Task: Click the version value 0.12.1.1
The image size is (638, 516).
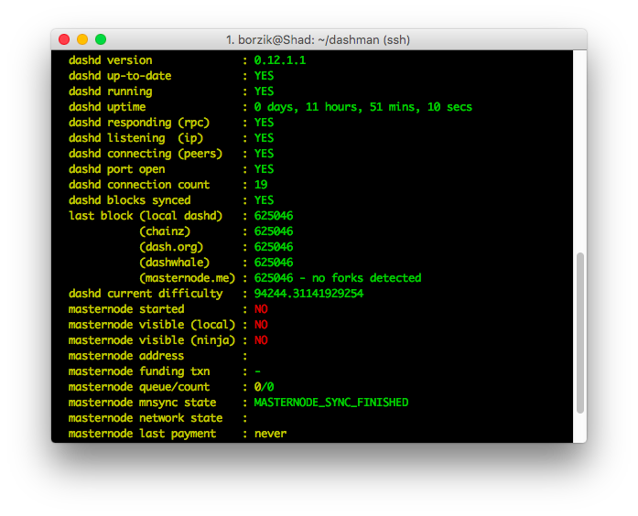Action: pyautogui.click(x=279, y=60)
